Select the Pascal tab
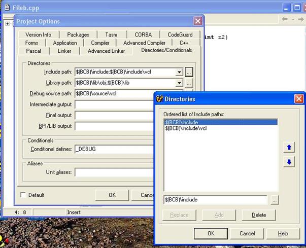 click(x=33, y=51)
